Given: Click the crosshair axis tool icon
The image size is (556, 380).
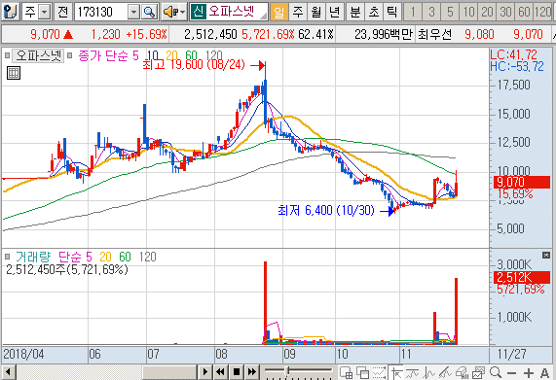Looking at the screenshot, I should [x=396, y=372].
